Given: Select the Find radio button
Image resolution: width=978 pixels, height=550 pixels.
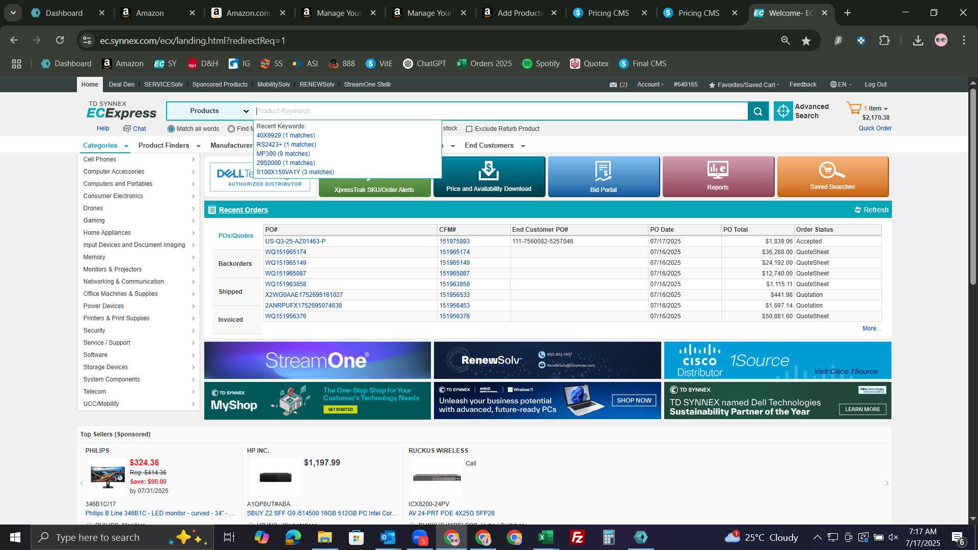Looking at the screenshot, I should pos(231,129).
